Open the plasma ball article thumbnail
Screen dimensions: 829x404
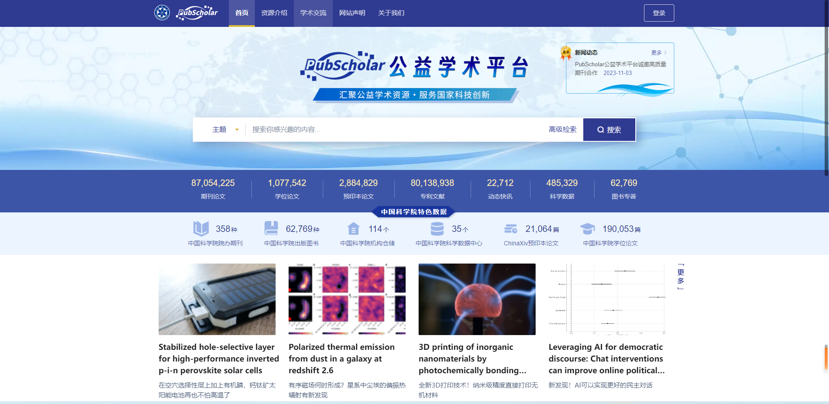coord(477,299)
